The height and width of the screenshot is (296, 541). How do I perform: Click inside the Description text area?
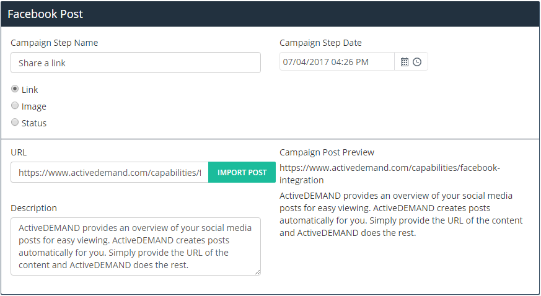tap(136, 246)
